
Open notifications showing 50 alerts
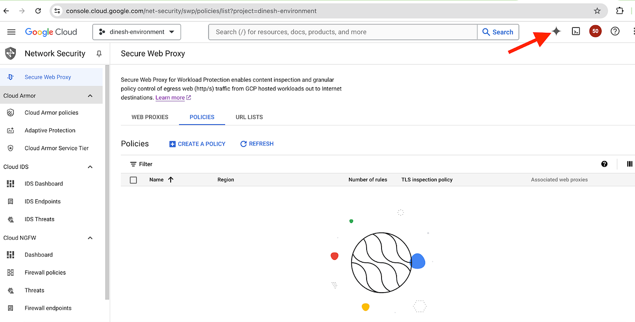pos(595,31)
